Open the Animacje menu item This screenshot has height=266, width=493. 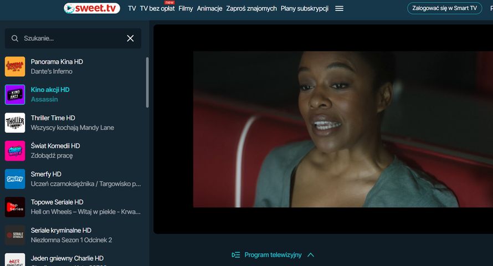pyautogui.click(x=209, y=8)
